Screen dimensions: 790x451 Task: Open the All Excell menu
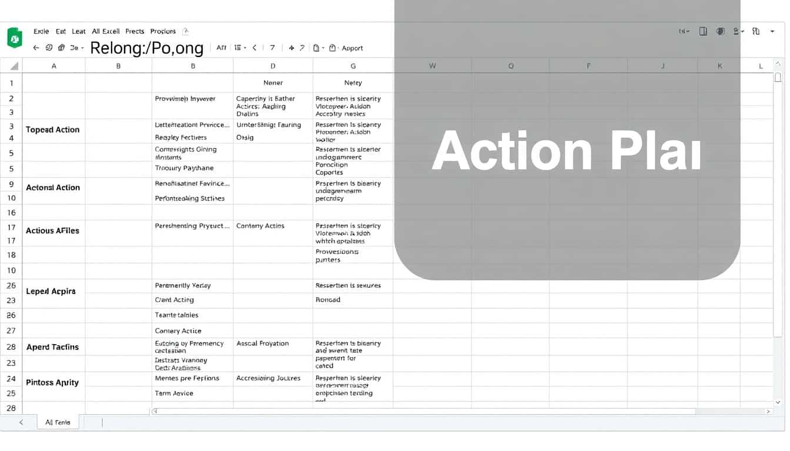tap(106, 31)
